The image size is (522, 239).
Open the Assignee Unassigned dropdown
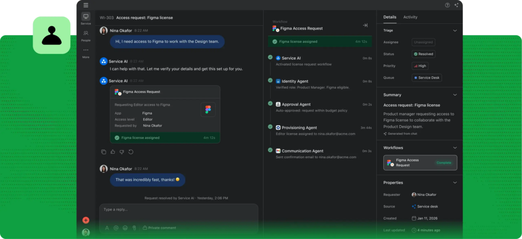[x=424, y=42]
